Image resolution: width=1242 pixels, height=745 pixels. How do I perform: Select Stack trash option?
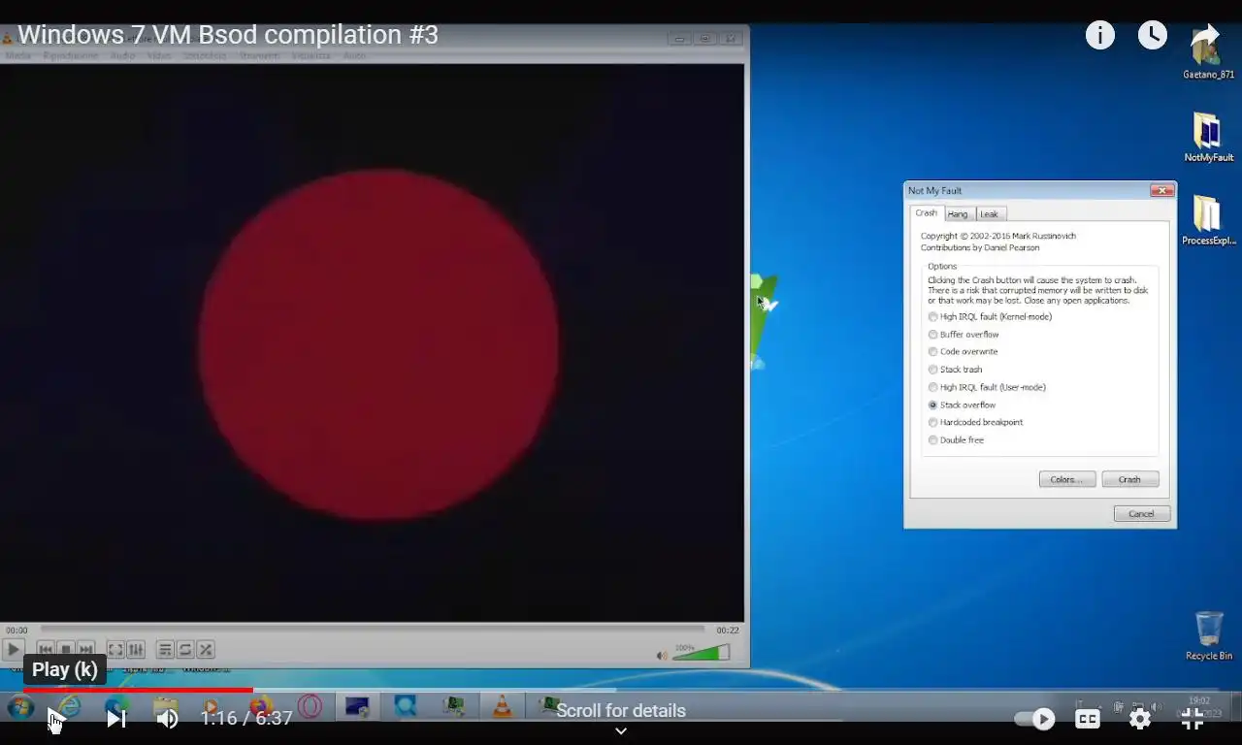pos(956,370)
